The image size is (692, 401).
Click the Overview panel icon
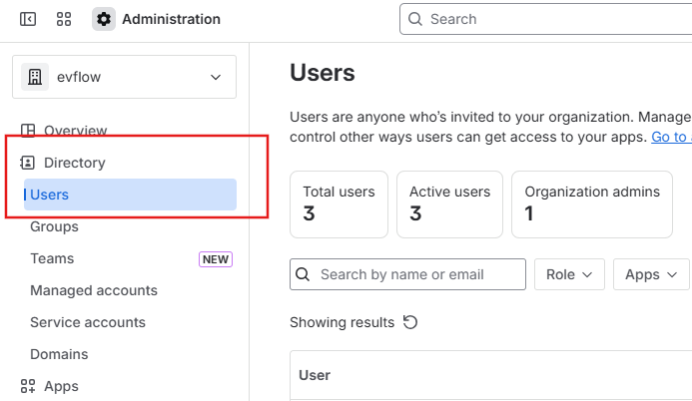point(28,131)
